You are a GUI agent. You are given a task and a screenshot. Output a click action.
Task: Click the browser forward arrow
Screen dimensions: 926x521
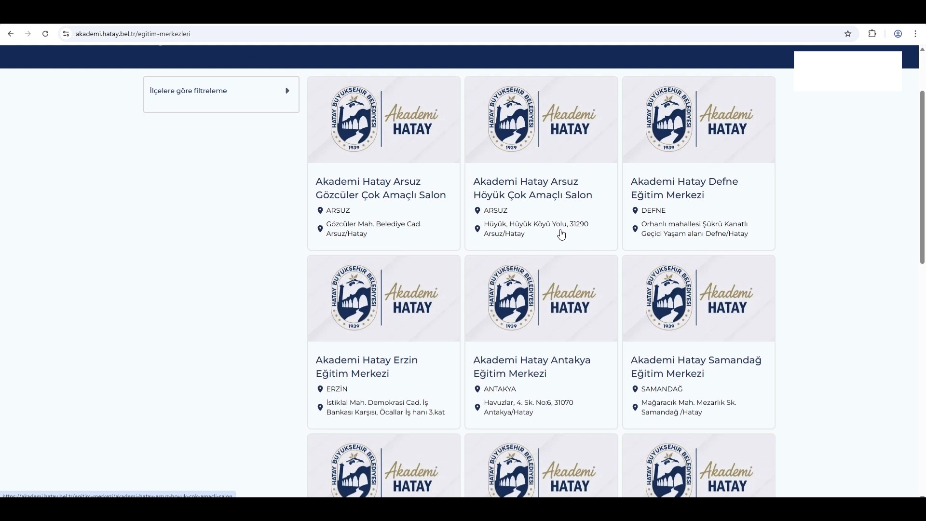tap(28, 34)
